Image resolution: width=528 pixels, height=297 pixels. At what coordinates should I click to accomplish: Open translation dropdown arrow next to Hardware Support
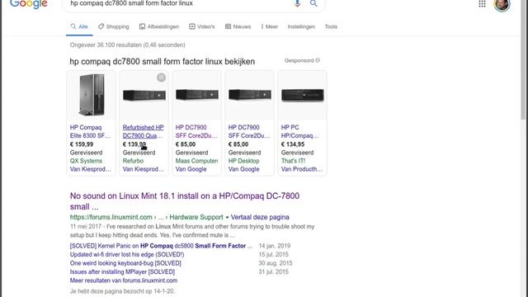227,217
